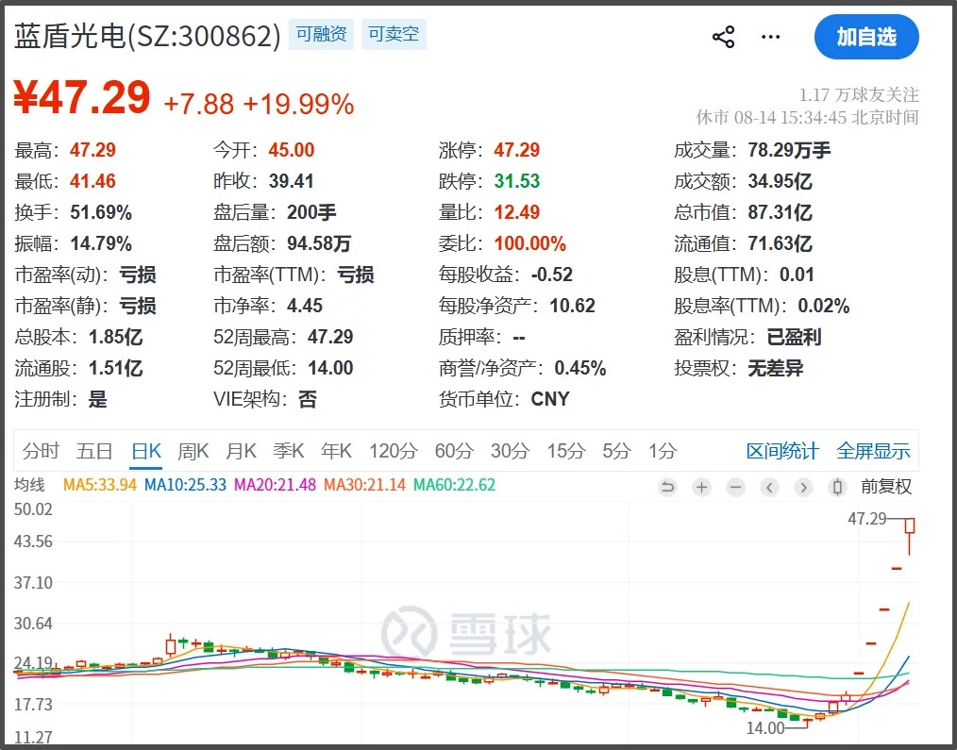This screenshot has width=957, height=750.
Task: Click the 委比 value 100.00%
Action: [x=529, y=243]
